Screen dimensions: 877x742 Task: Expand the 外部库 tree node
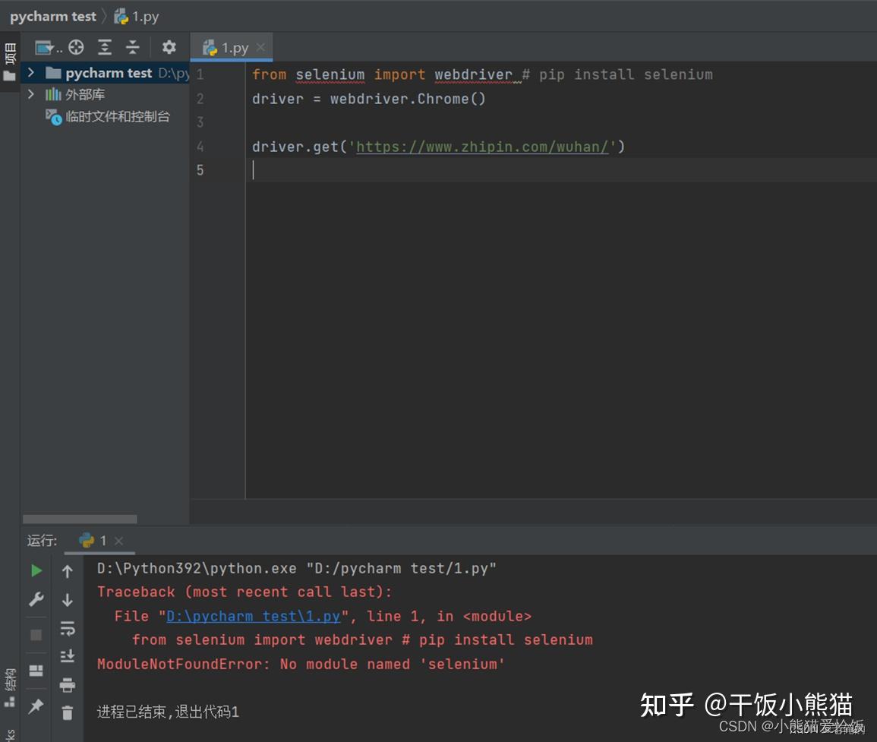[32, 93]
